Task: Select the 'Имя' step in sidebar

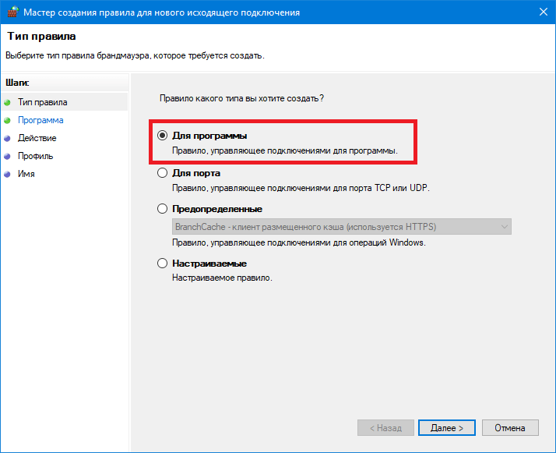Action: 26,174
